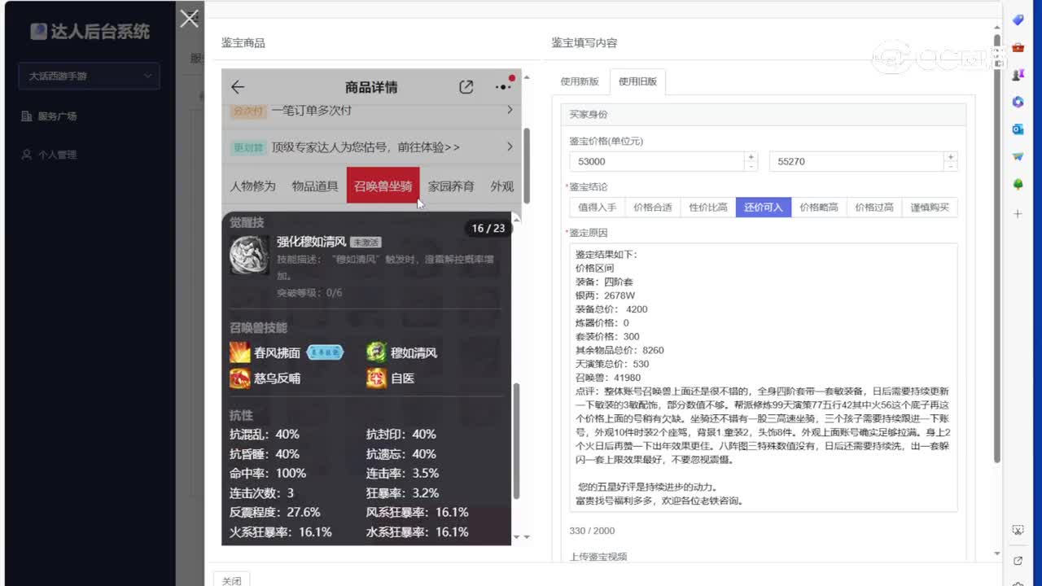Open the 家园养育 category tab
This screenshot has width=1042, height=586.
pos(452,186)
